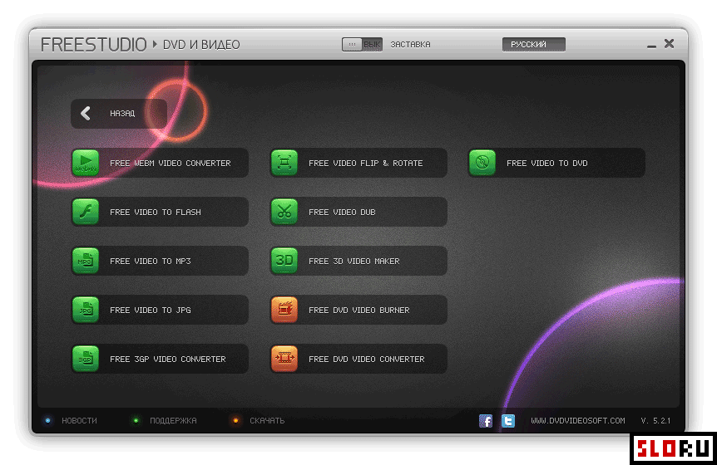Open Free Video to MP3 label
This screenshot has width=717, height=465.
[150, 261]
